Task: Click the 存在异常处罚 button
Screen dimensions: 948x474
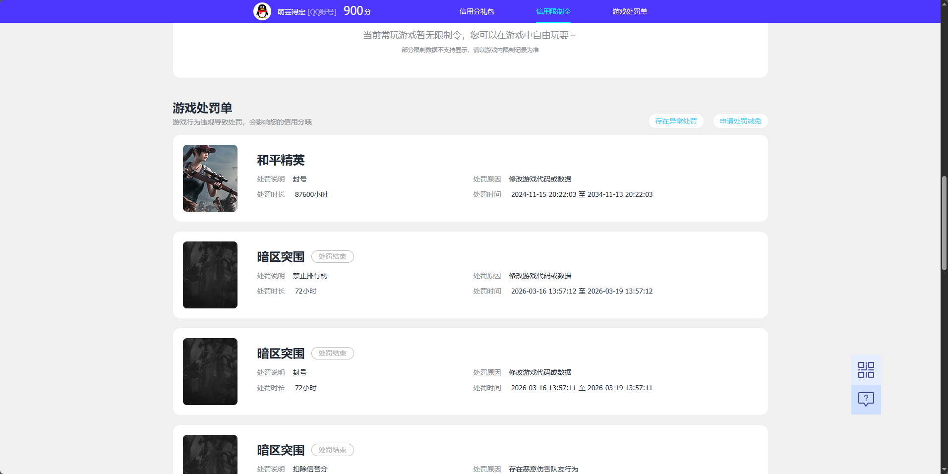Action: 676,121
